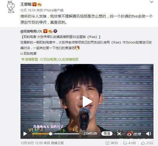This screenshot has width=158, height=146.
Task: Click the repost icon showing 9635
Action: (x=107, y=143)
